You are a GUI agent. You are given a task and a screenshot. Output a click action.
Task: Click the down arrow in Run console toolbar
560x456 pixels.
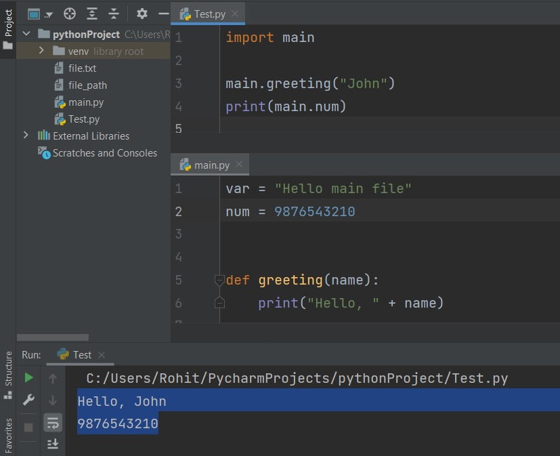(x=53, y=400)
